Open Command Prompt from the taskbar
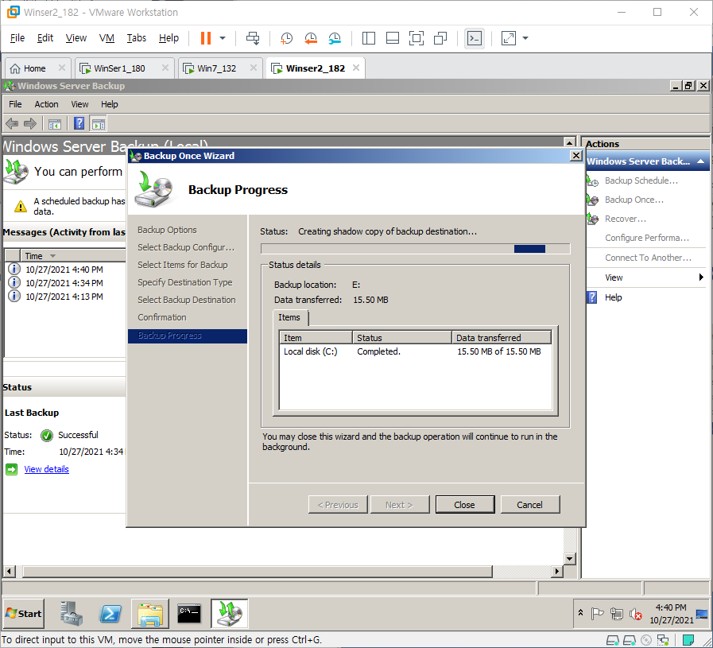Screen dimensions: 713x648 [189, 614]
